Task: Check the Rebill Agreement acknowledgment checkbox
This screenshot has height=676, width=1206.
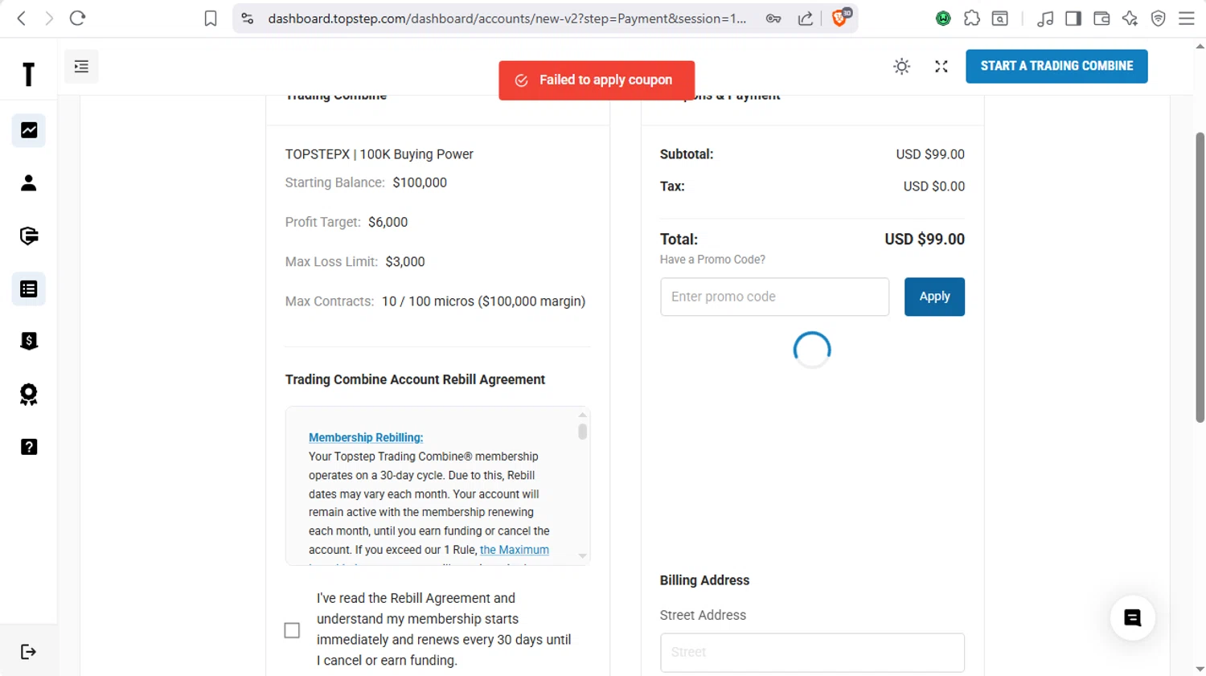Action: (292, 630)
